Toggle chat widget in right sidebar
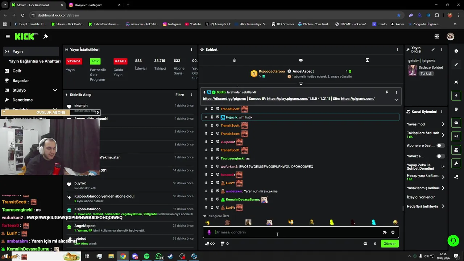The image size is (464, 261). pos(456,123)
